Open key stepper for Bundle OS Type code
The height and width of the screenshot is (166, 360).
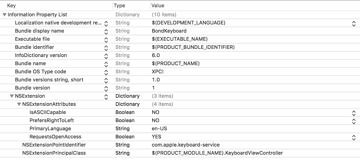(x=106, y=72)
